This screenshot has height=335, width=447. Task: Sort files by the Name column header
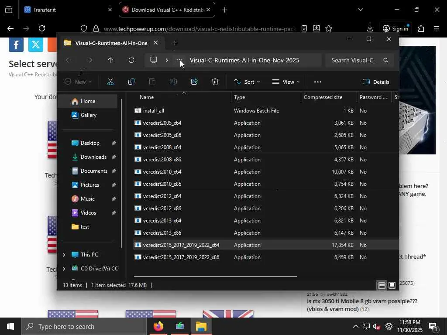[x=147, y=97]
